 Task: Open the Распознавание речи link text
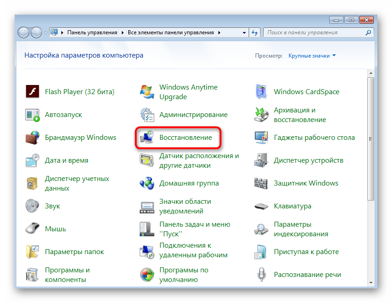(307, 275)
